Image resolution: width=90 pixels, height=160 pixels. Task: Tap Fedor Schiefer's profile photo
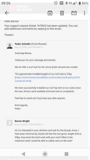click(10, 45)
